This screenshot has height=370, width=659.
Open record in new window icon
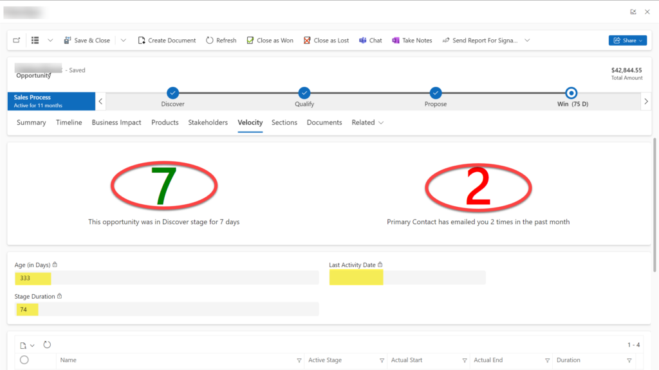[x=16, y=40]
